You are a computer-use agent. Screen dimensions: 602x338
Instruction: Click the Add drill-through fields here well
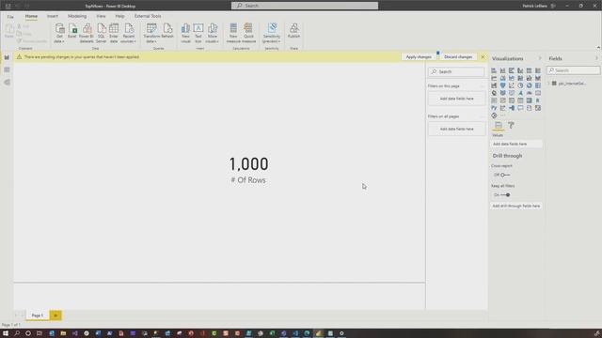(516, 206)
